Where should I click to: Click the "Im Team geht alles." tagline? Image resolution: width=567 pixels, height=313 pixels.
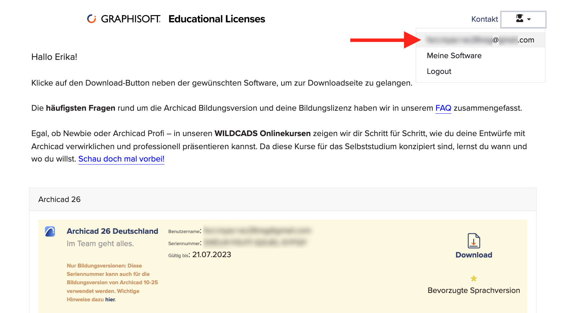100,243
